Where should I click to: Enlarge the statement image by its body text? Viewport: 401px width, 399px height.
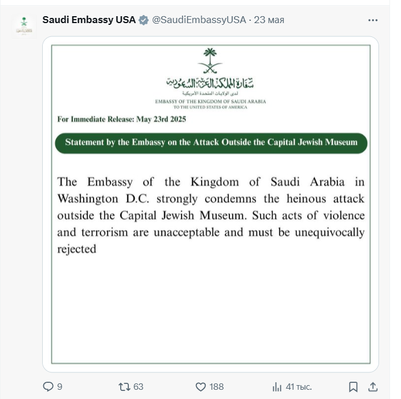tap(211, 215)
